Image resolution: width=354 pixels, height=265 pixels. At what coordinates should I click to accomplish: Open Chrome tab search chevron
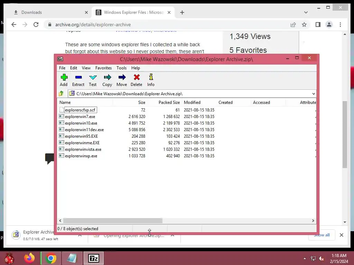(x=306, y=12)
